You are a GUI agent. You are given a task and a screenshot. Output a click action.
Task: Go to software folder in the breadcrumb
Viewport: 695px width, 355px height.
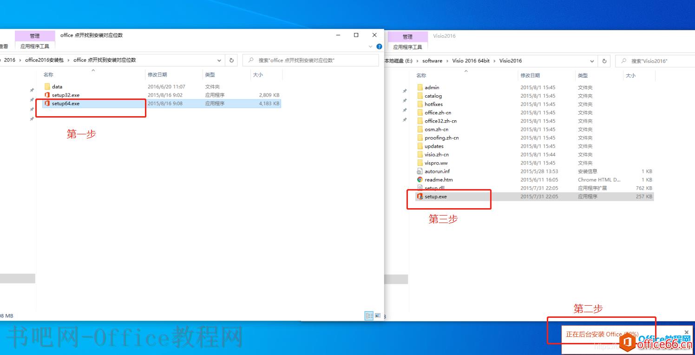[432, 60]
